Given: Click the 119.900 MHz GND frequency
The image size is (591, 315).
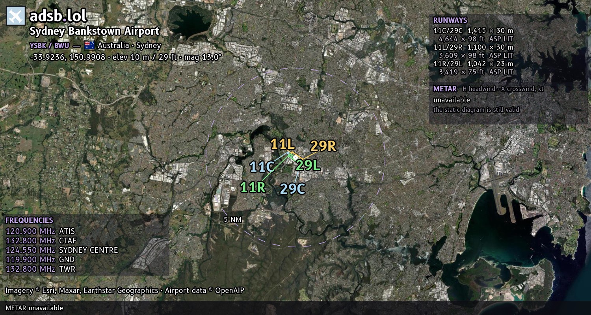Looking at the screenshot, I should click(x=40, y=259).
